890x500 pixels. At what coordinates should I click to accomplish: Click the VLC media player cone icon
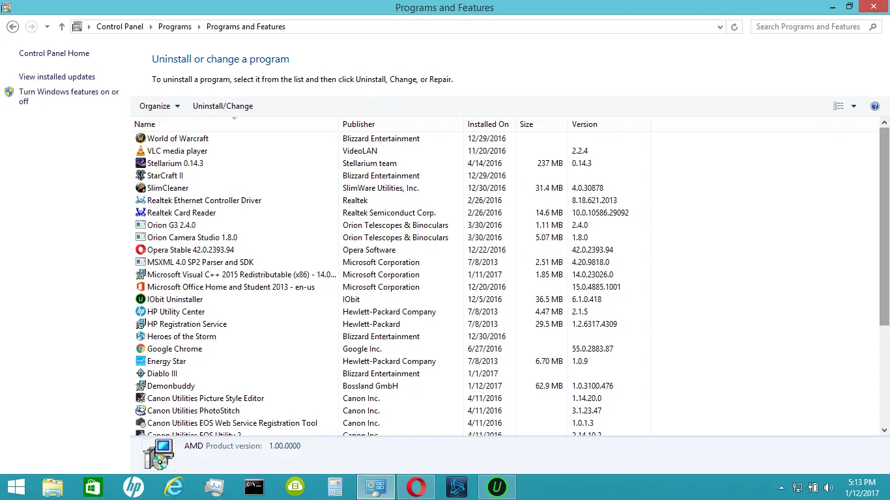(140, 151)
